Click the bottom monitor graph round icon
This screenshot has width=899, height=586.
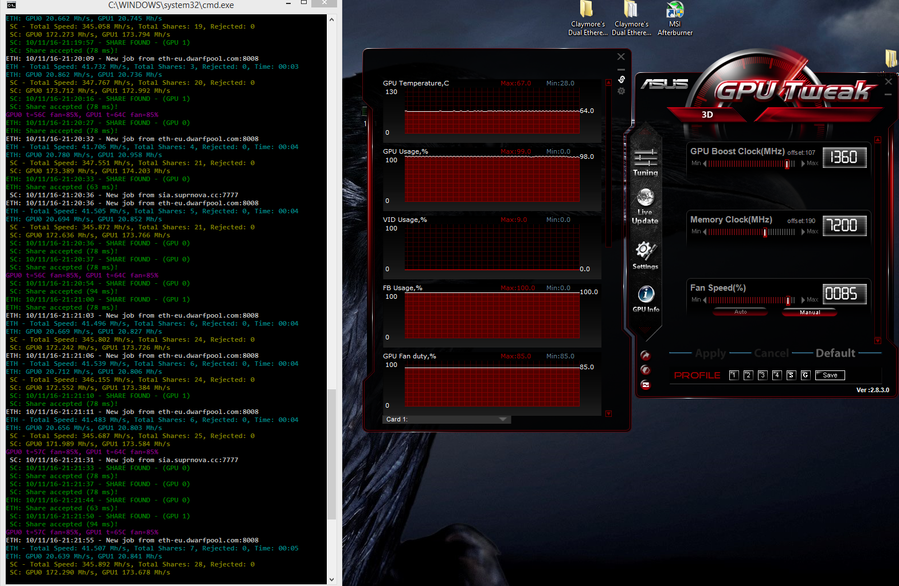(646, 385)
